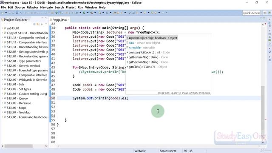Open the Search menu
The image size is (272, 153).
[x=59, y=7]
